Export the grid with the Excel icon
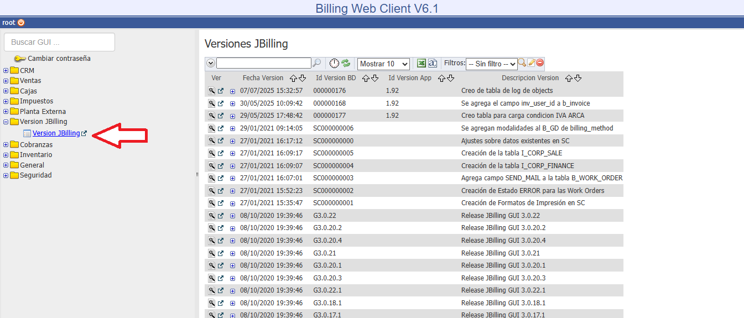The width and height of the screenshot is (744, 318). tap(422, 63)
